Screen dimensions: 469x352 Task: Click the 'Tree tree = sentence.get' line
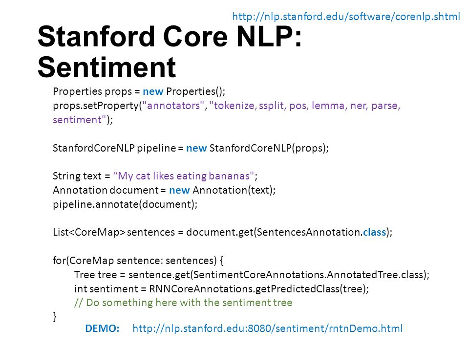pyautogui.click(x=252, y=275)
